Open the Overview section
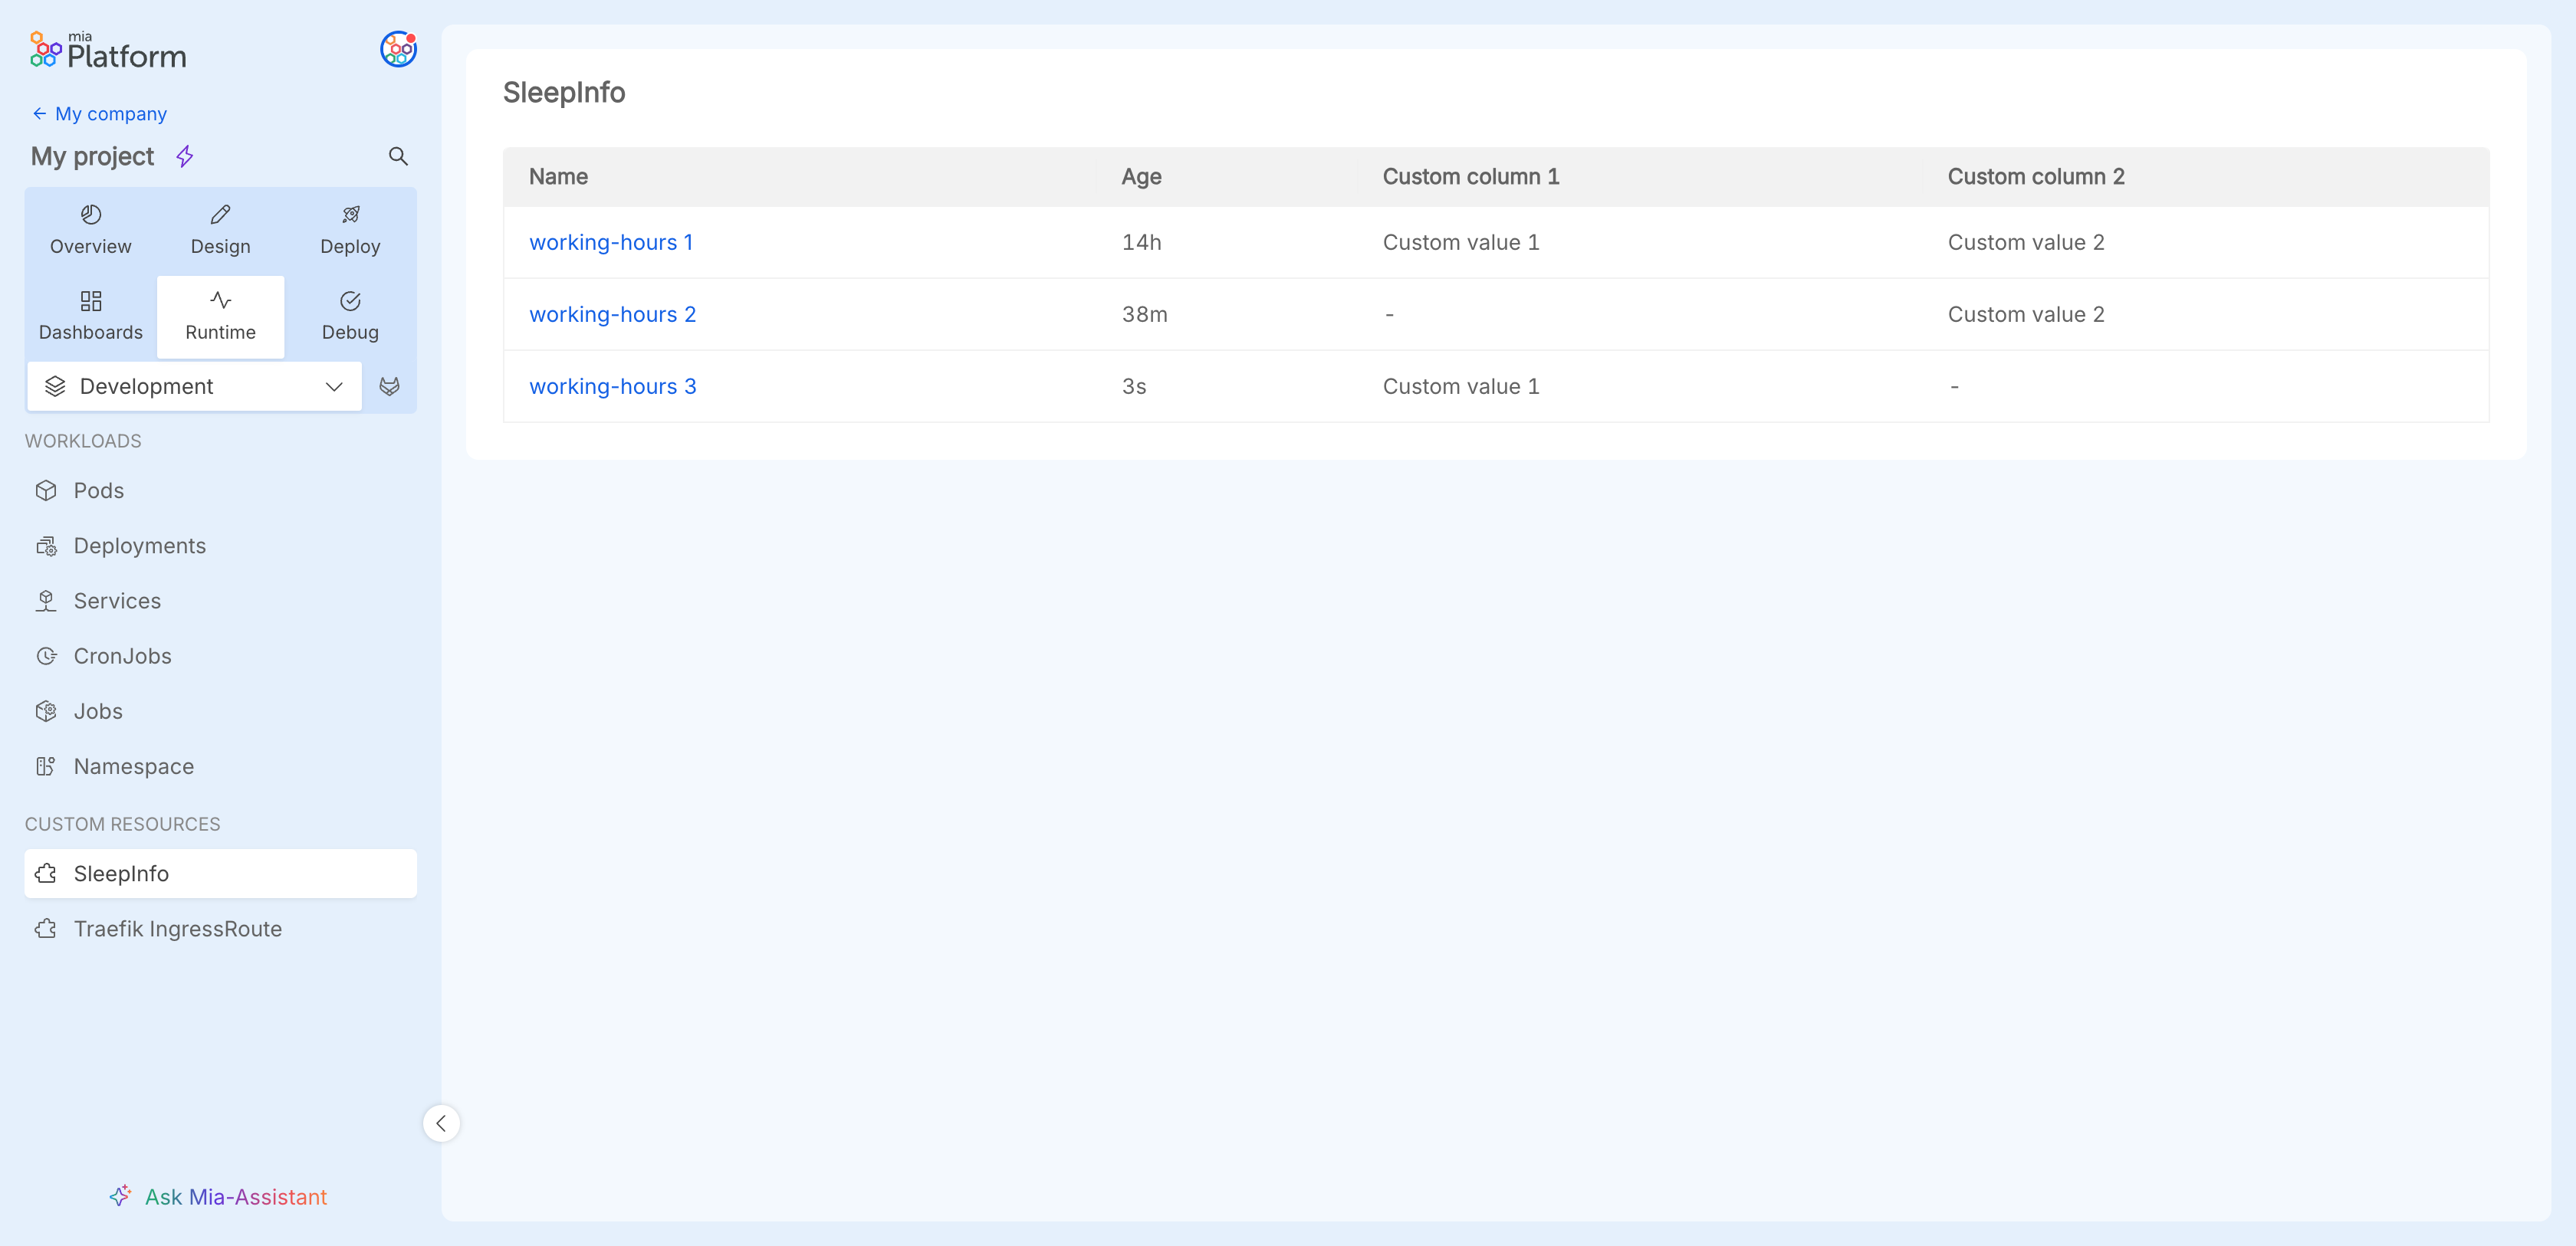2576x1246 pixels. tap(91, 230)
